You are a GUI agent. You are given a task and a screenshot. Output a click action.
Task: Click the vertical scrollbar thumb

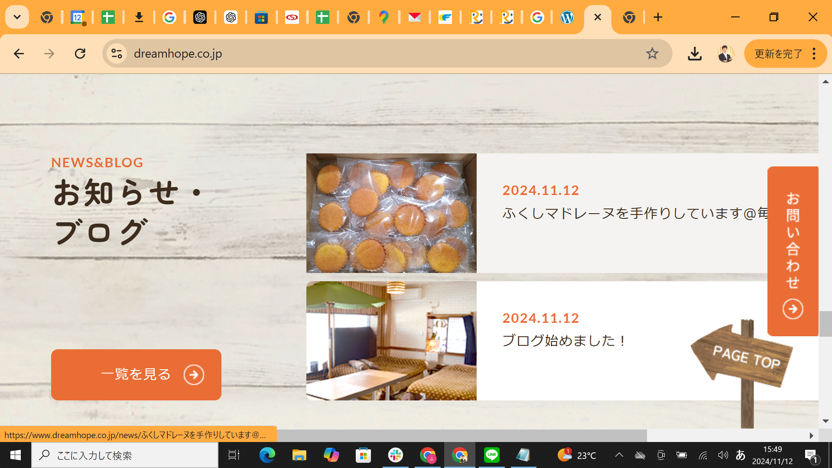825,323
